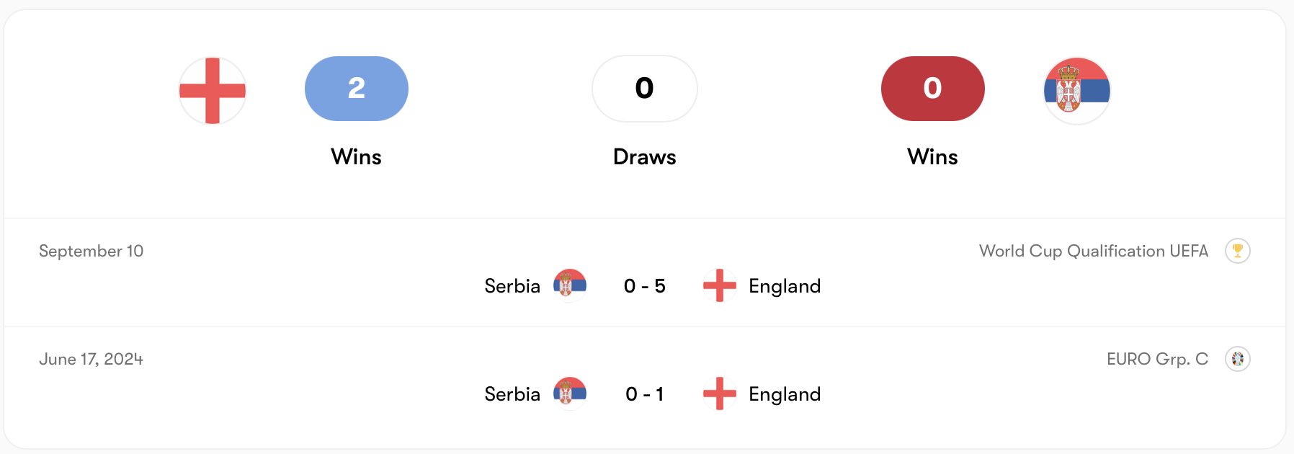The width and height of the screenshot is (1294, 454).
Task: Click England flag in the September 10 match
Action: (x=719, y=285)
